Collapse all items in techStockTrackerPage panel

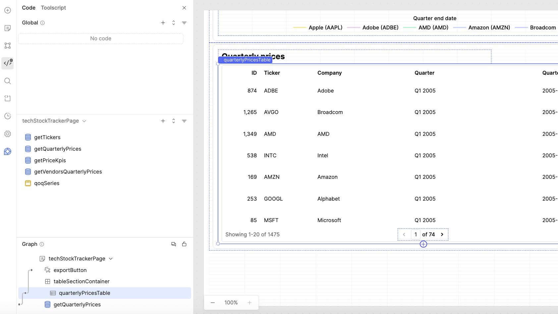(x=173, y=121)
